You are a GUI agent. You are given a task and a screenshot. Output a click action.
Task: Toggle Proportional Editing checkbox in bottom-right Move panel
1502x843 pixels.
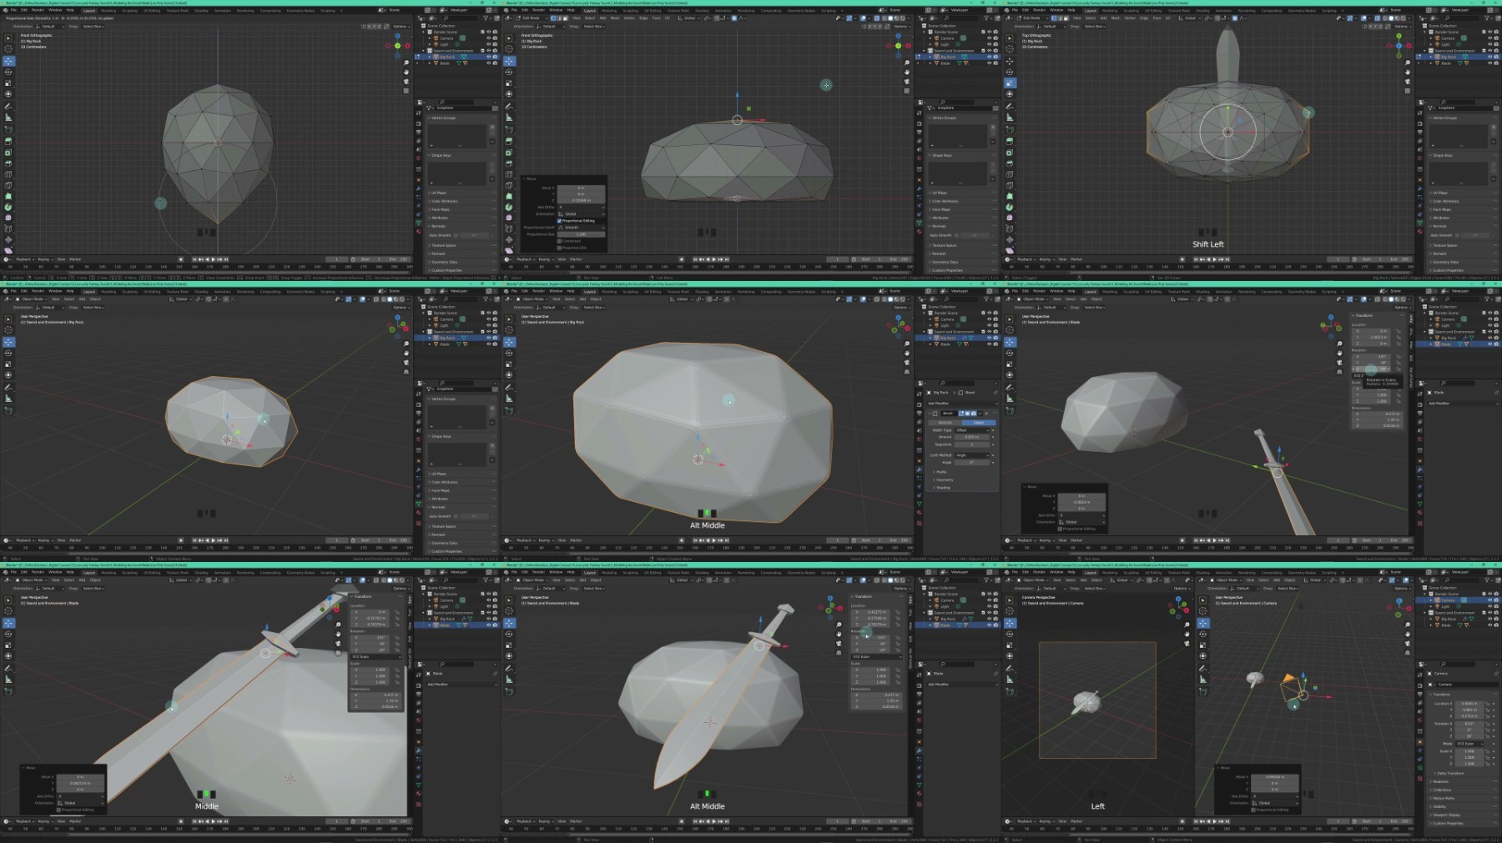coord(1255,810)
